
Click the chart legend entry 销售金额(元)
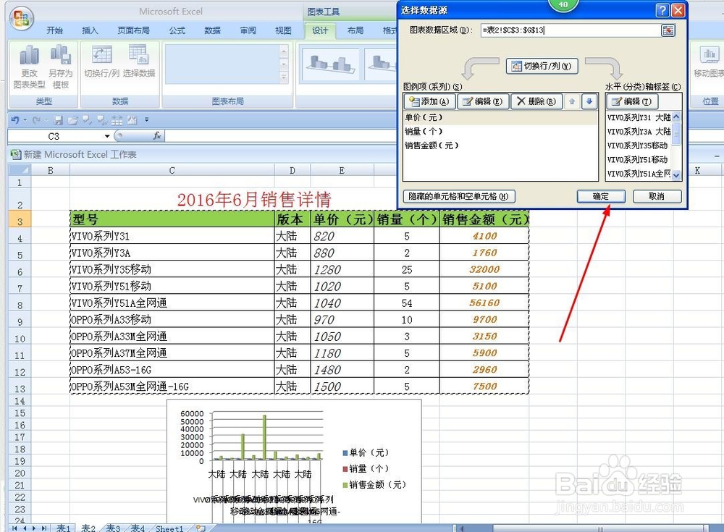tap(374, 484)
